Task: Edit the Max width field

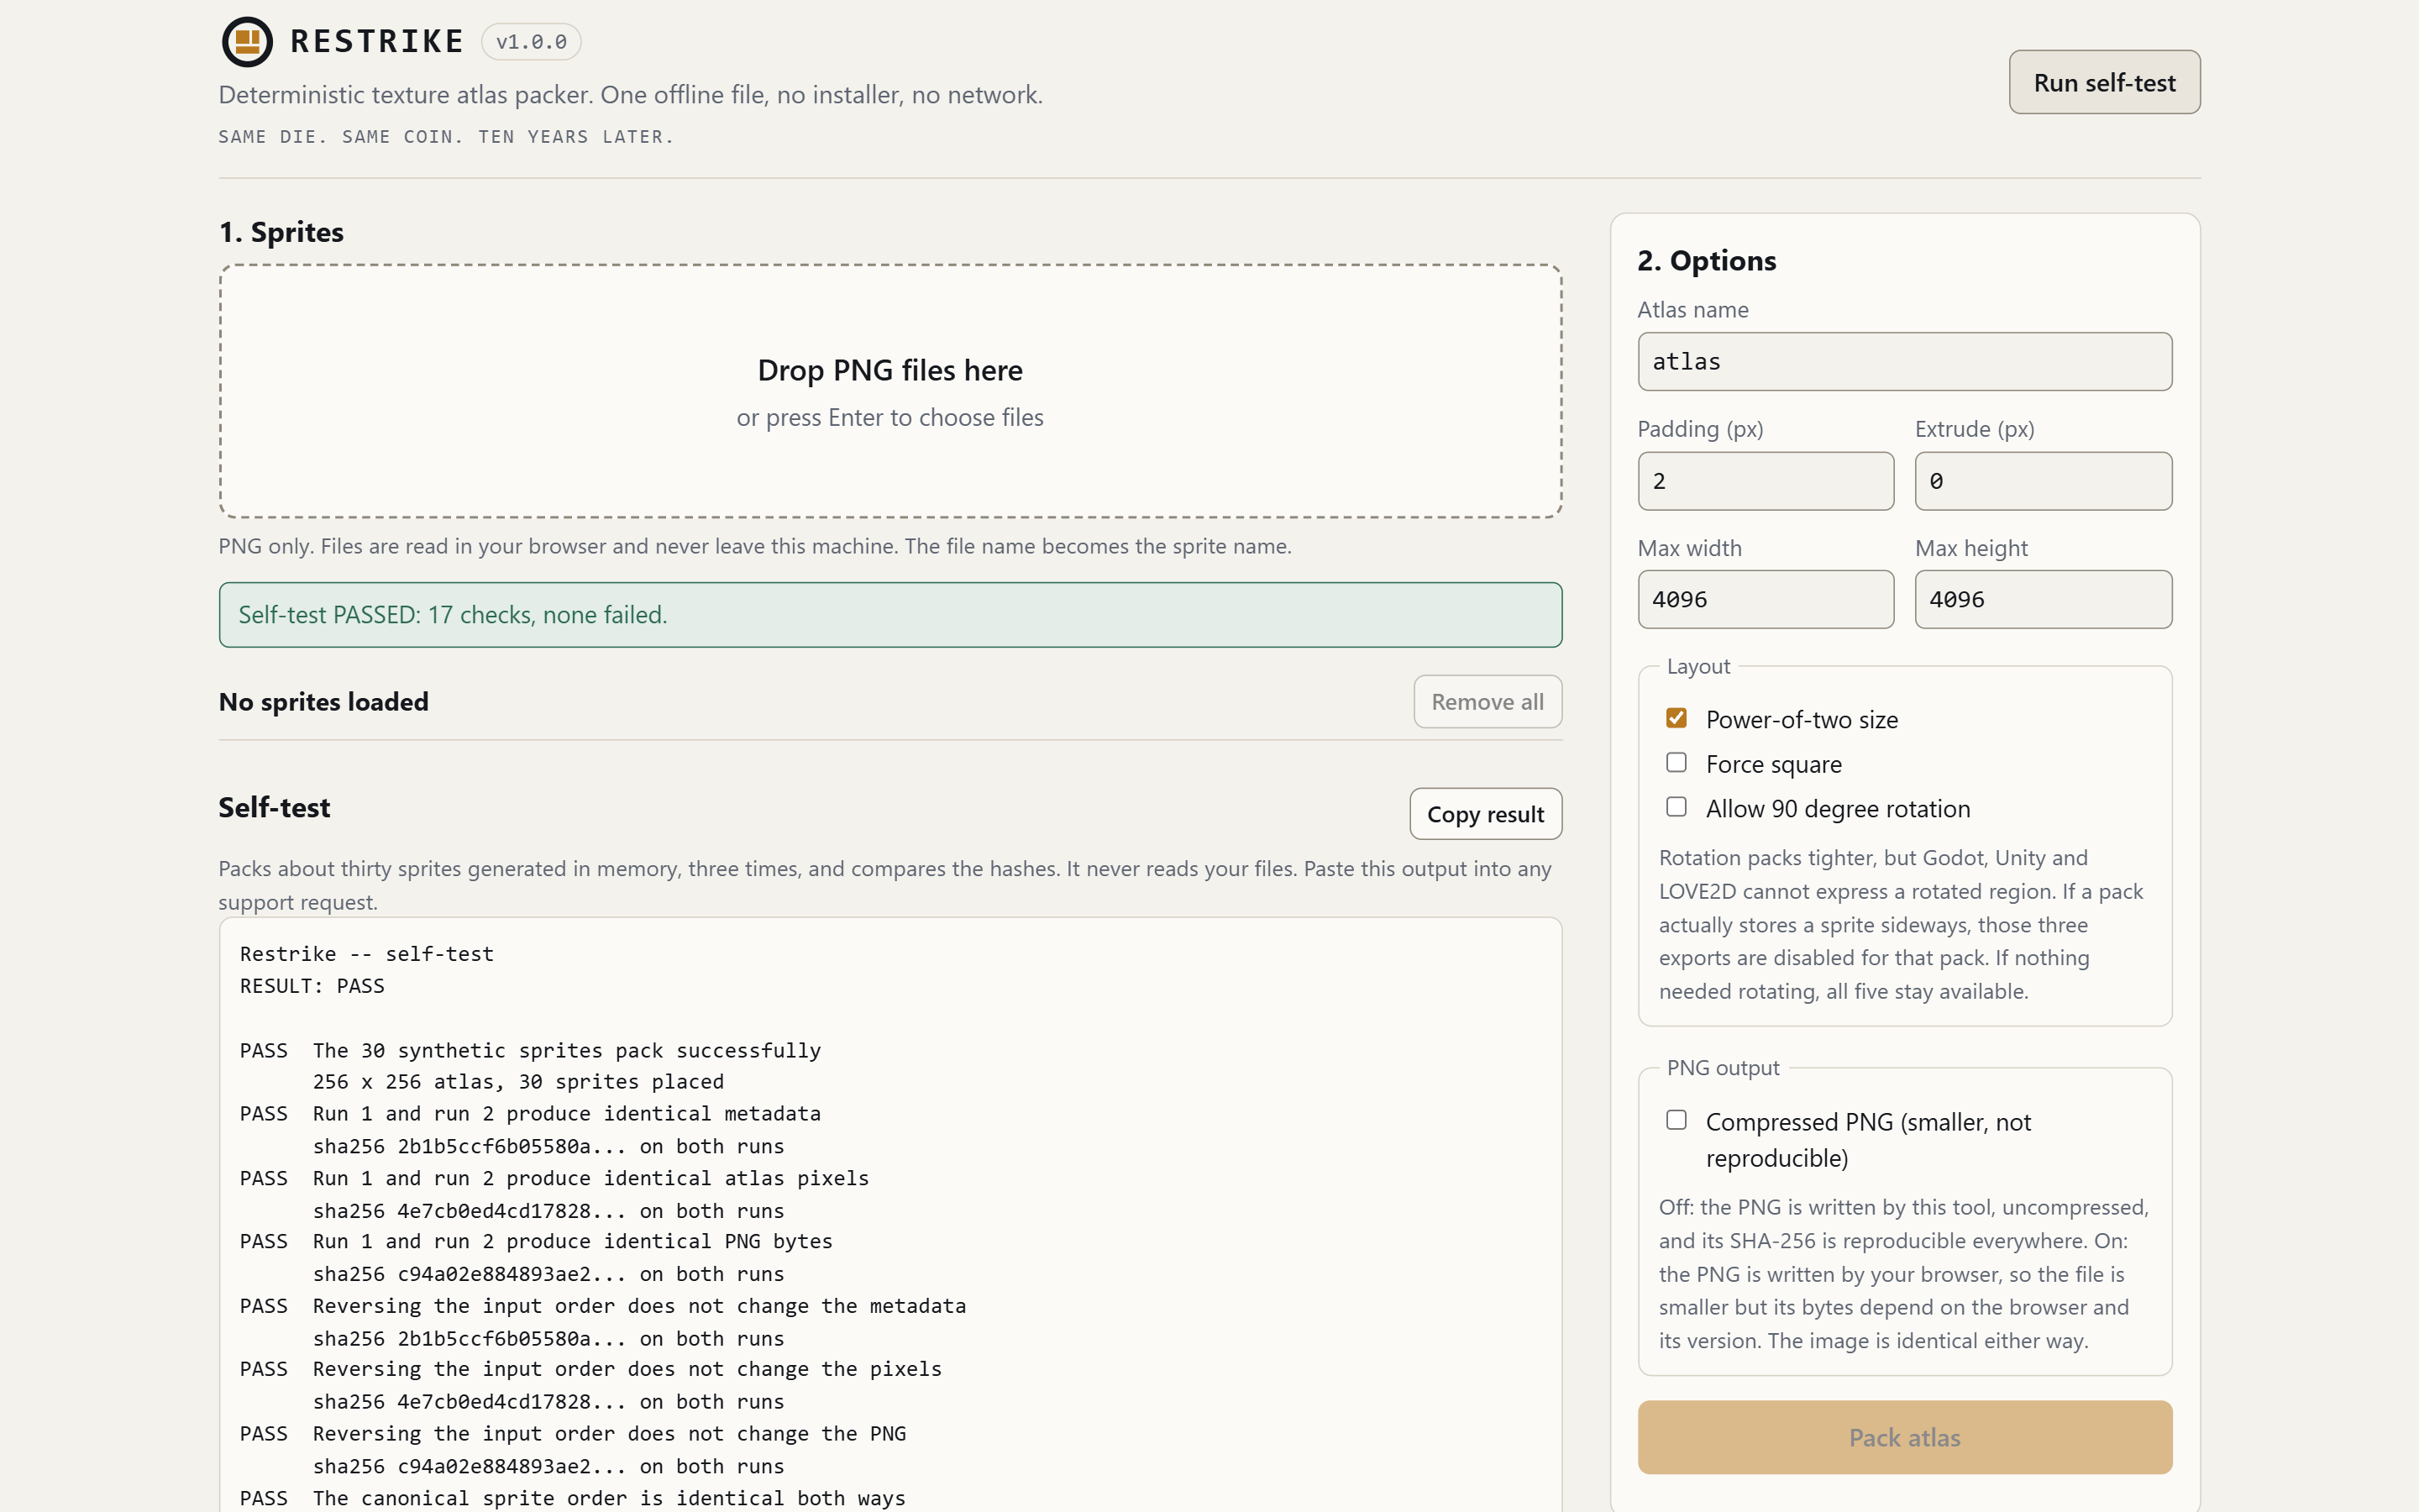Action: click(1766, 599)
